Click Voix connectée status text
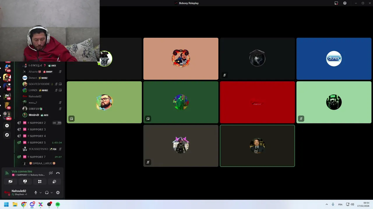This screenshot has height=209, width=373. tap(22, 172)
